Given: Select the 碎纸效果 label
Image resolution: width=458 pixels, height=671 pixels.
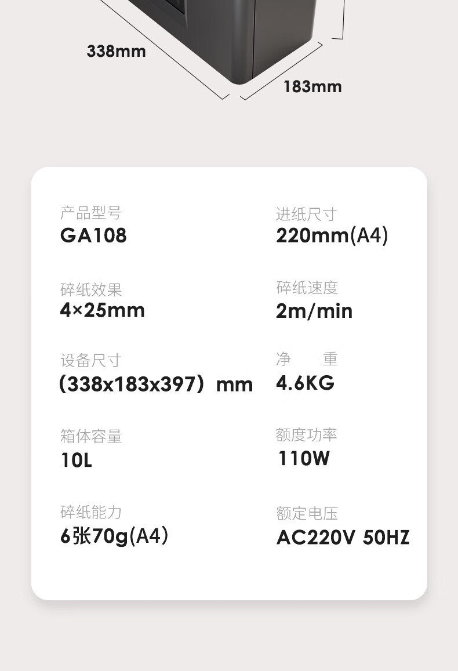Looking at the screenshot, I should pyautogui.click(x=90, y=290).
